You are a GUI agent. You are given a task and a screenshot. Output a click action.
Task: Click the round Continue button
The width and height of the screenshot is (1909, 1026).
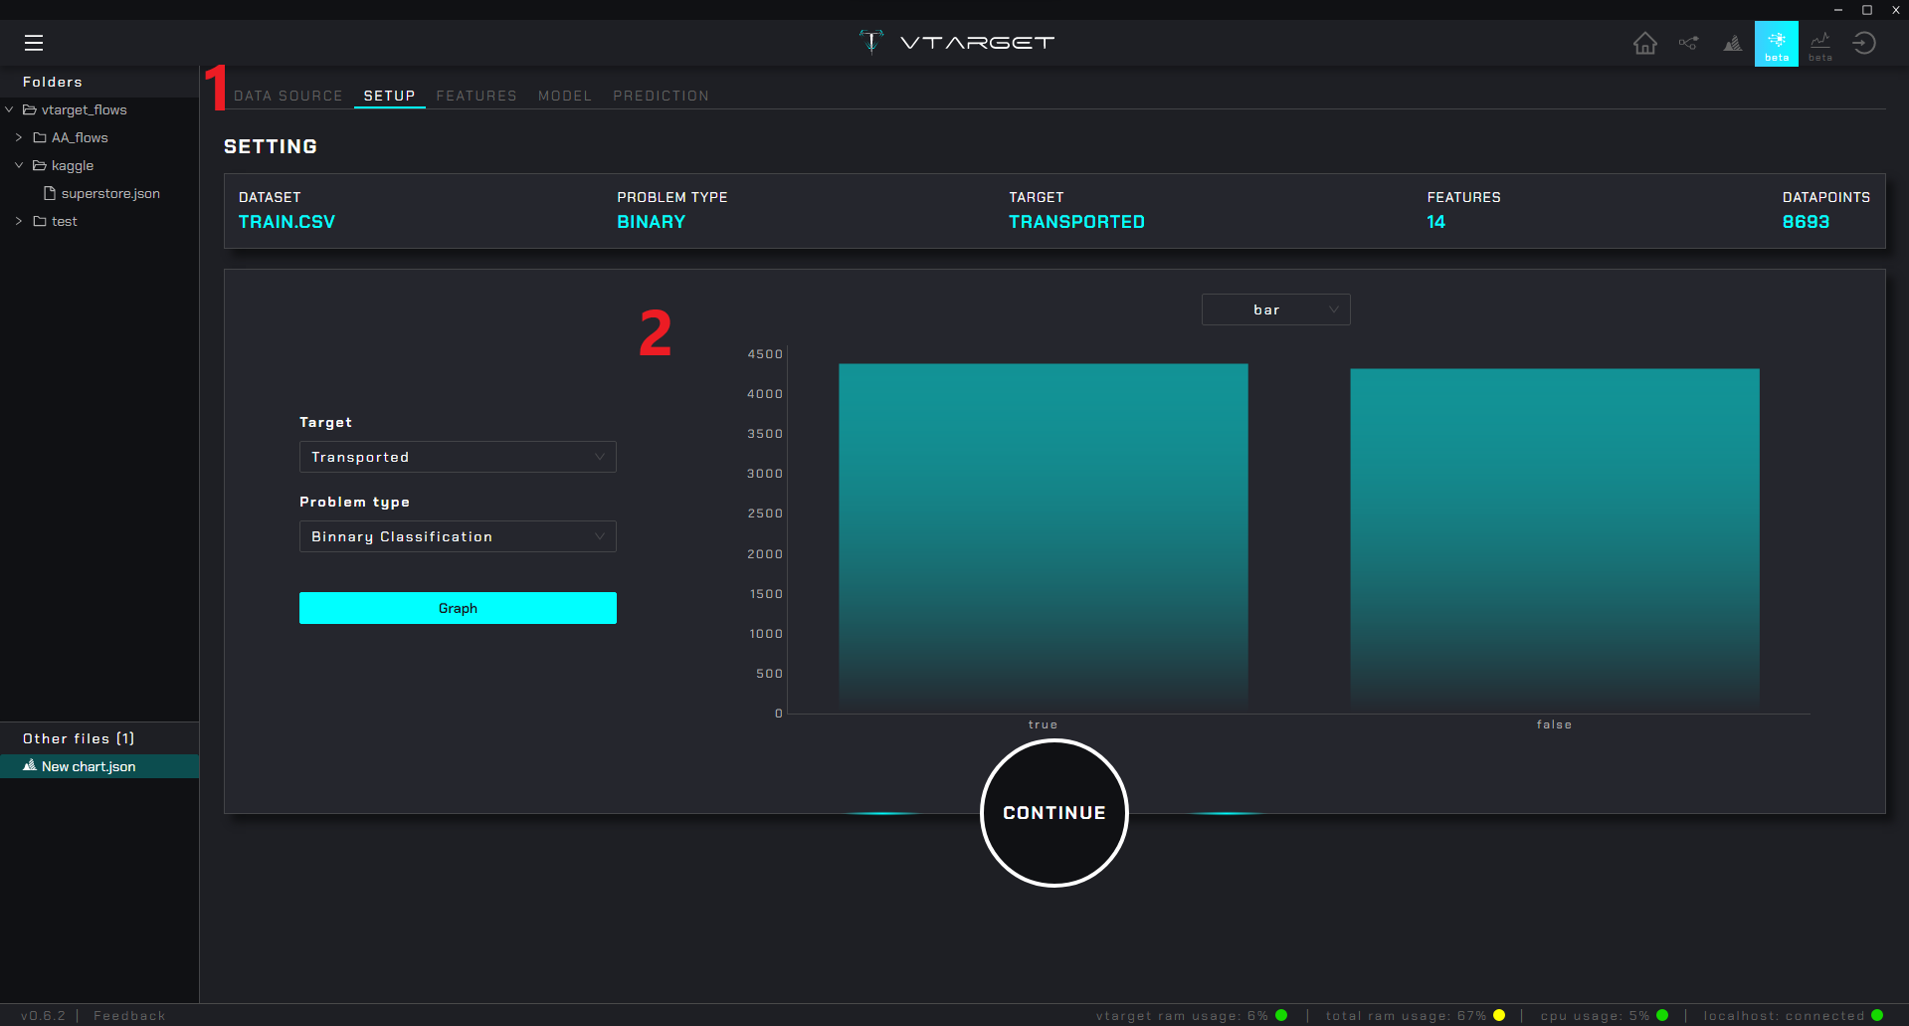pos(1053,813)
